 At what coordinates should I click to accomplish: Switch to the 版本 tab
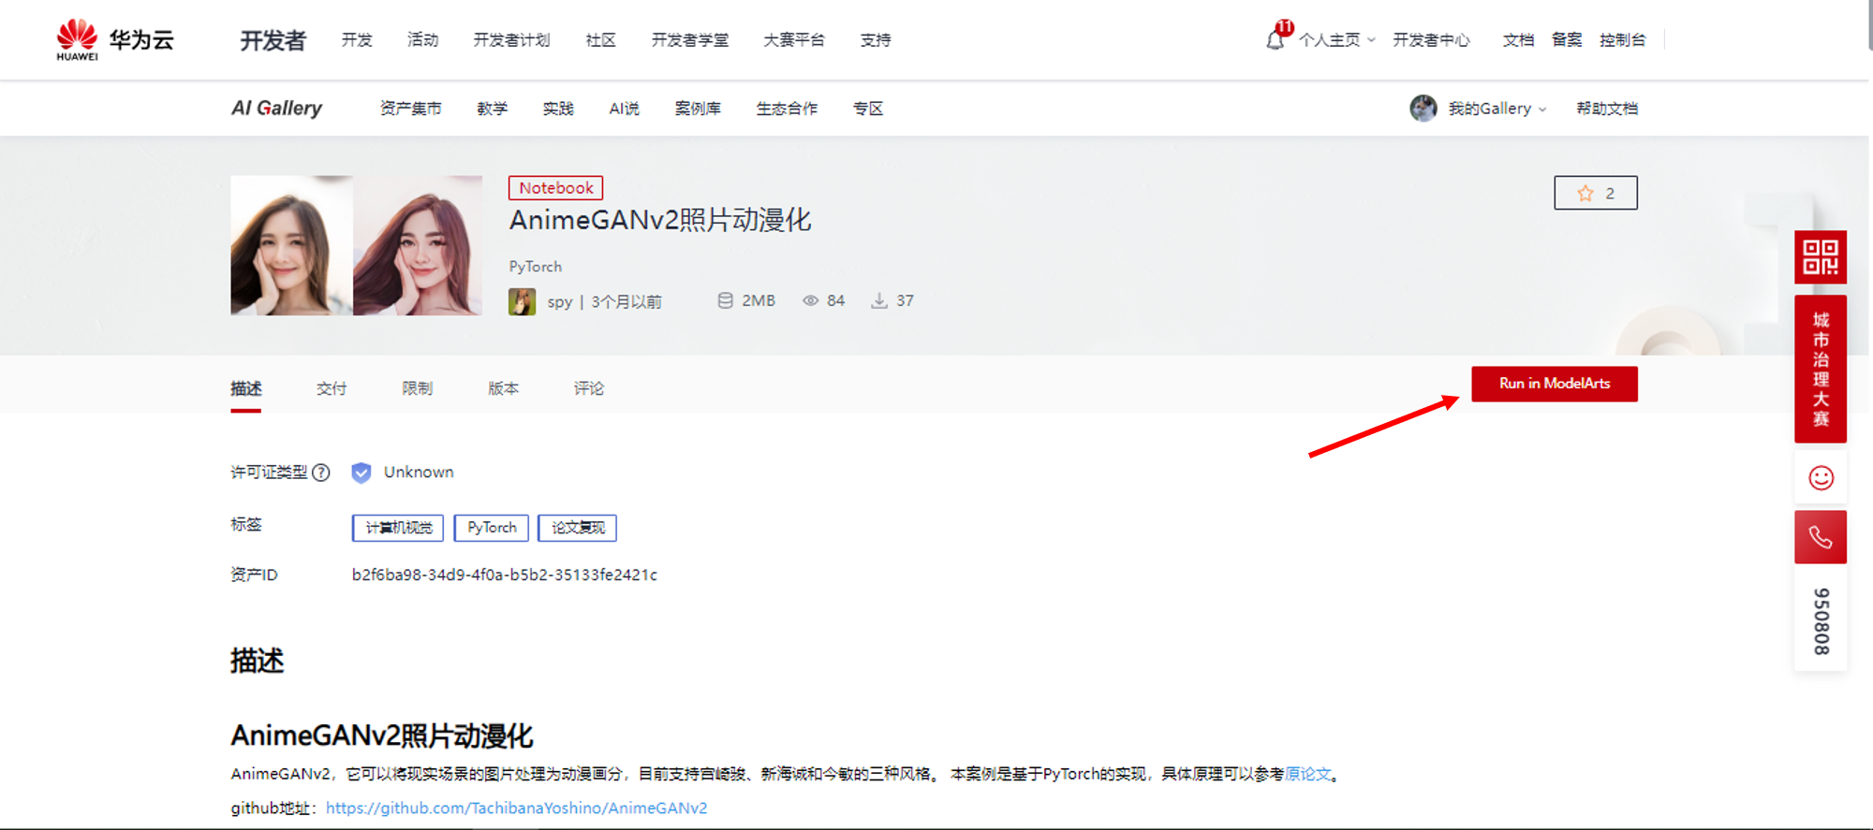(504, 388)
